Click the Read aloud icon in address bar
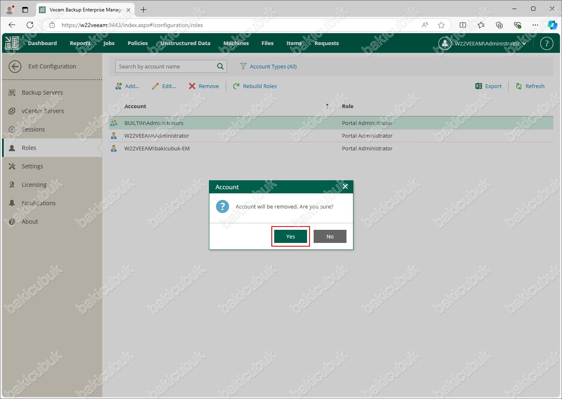The width and height of the screenshot is (562, 399). point(425,25)
